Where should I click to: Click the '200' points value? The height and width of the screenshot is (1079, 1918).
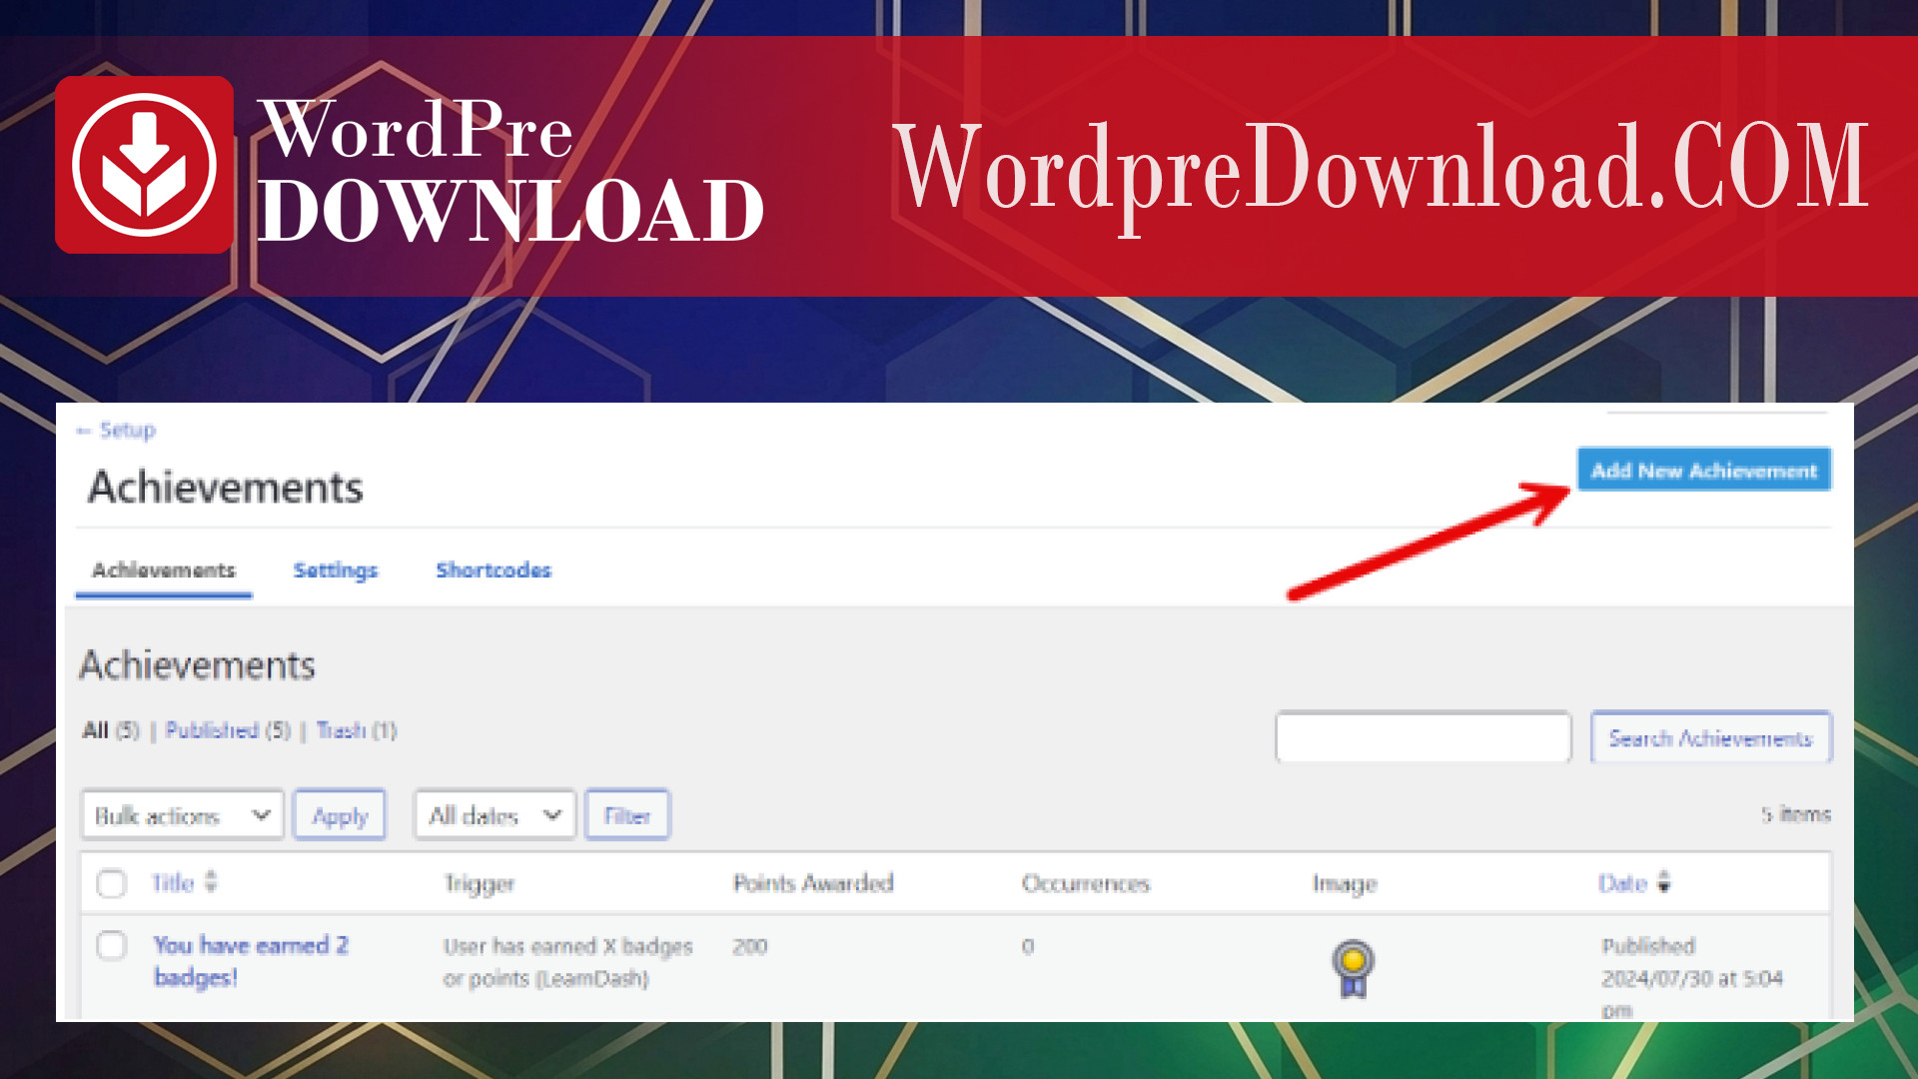(x=749, y=946)
